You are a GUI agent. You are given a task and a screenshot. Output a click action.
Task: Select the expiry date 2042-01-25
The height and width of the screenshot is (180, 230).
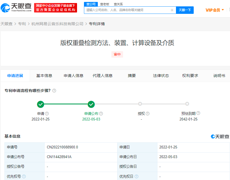[188, 119]
